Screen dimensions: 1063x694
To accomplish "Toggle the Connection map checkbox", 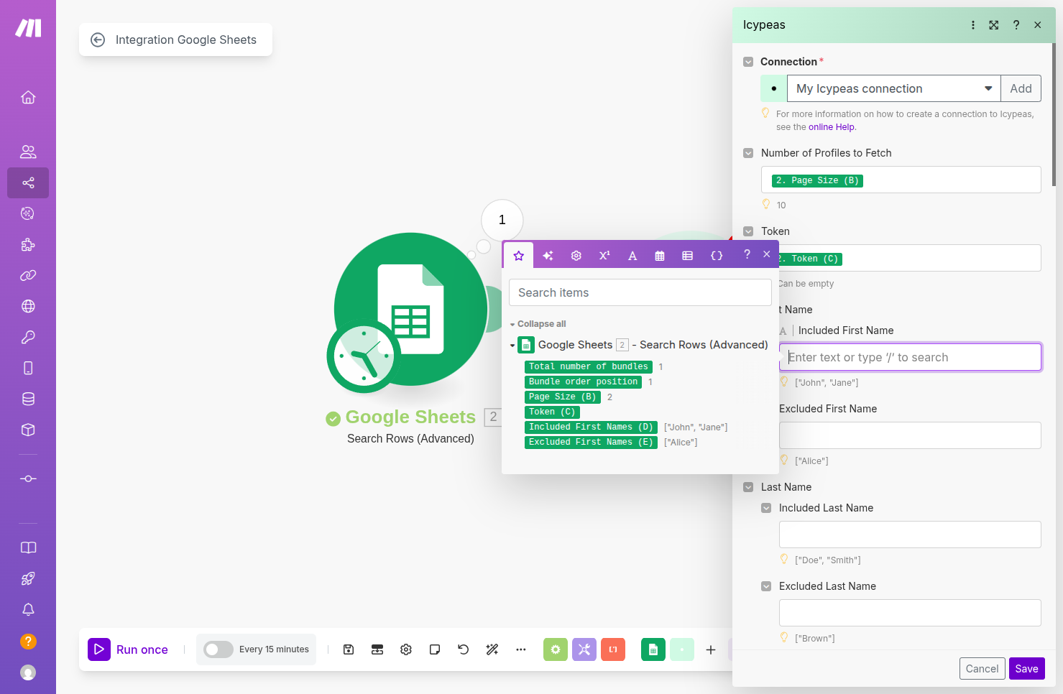I will tap(748, 62).
